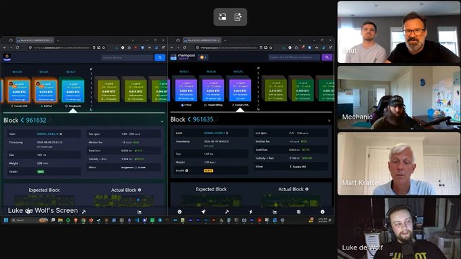The height and width of the screenshot is (259, 461).
Task: Switch to right browser's Block tab
Action: point(202,40)
